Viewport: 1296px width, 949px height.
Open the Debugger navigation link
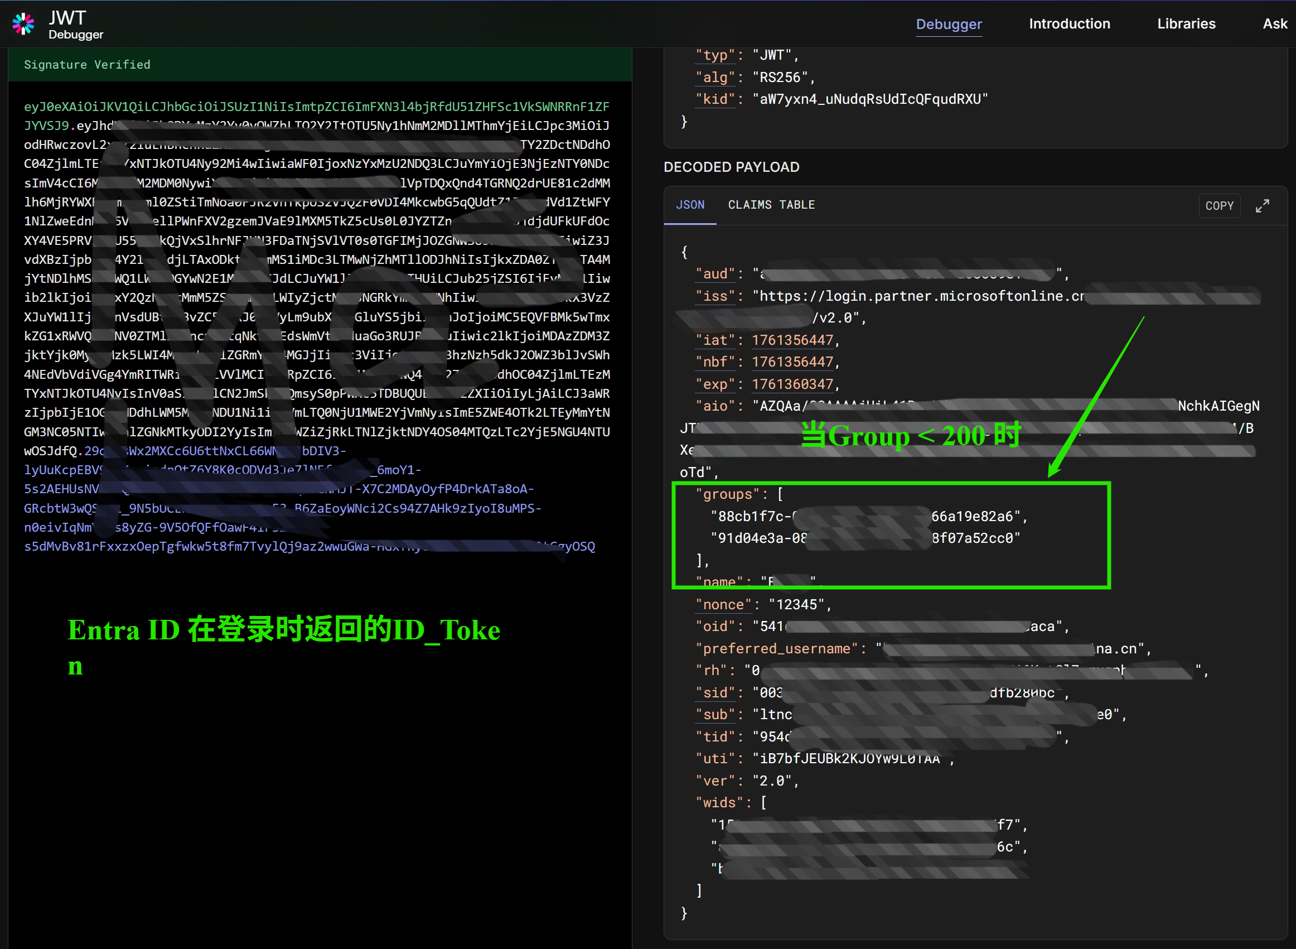(948, 24)
